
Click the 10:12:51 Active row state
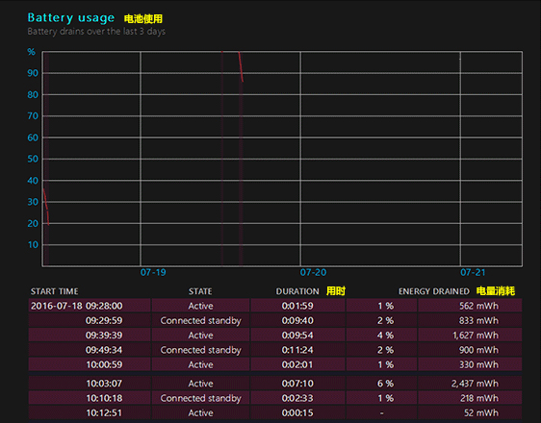[x=200, y=413]
